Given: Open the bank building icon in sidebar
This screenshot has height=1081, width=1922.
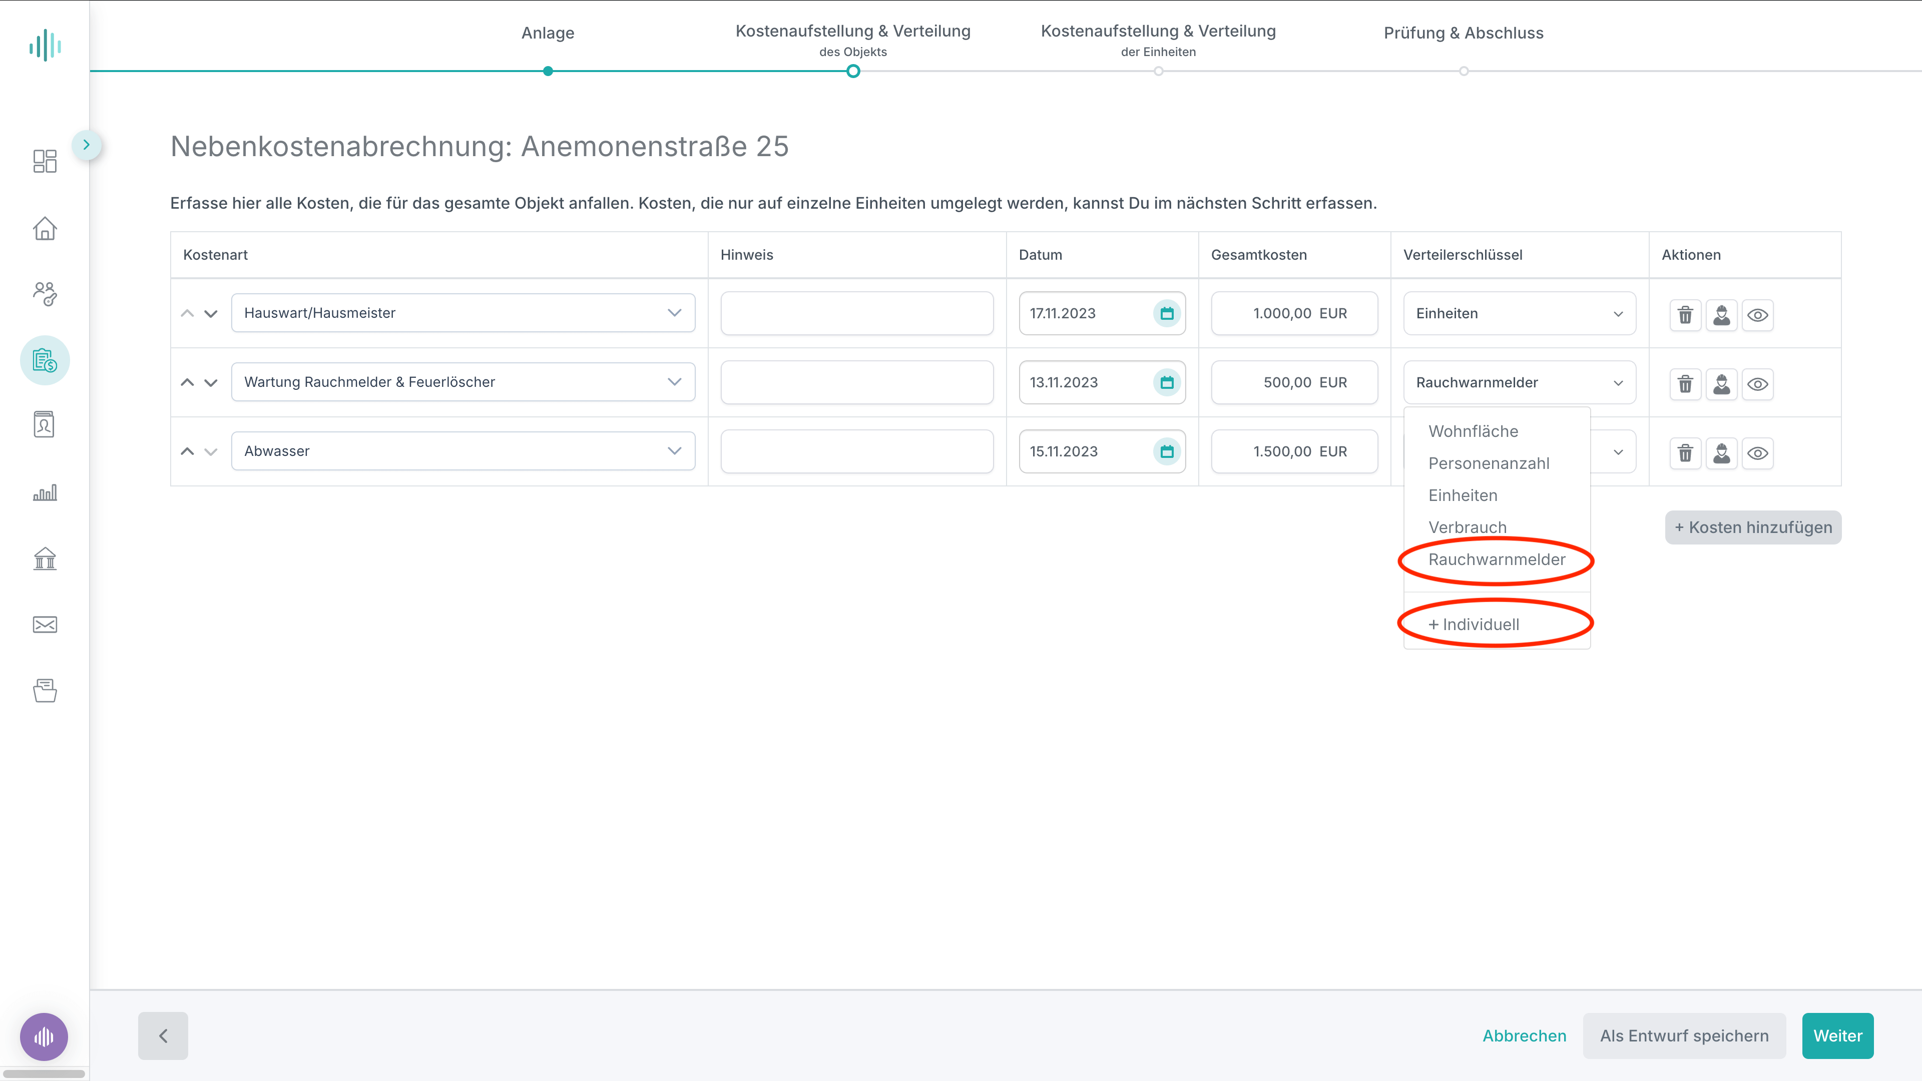Looking at the screenshot, I should [45, 558].
